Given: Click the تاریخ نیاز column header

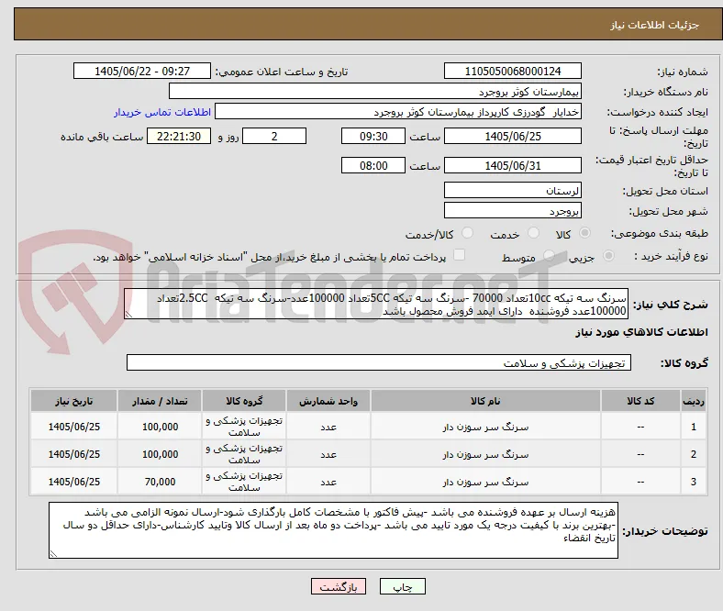Looking at the screenshot, I should [73, 401].
